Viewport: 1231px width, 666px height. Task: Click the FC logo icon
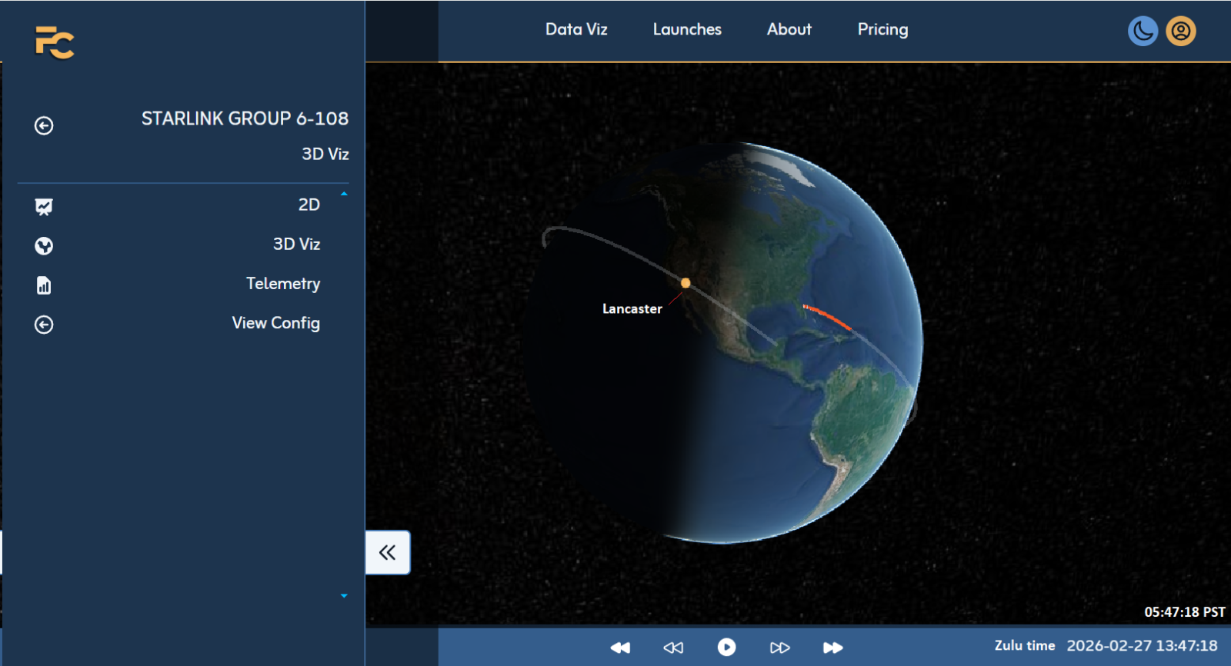pos(55,42)
